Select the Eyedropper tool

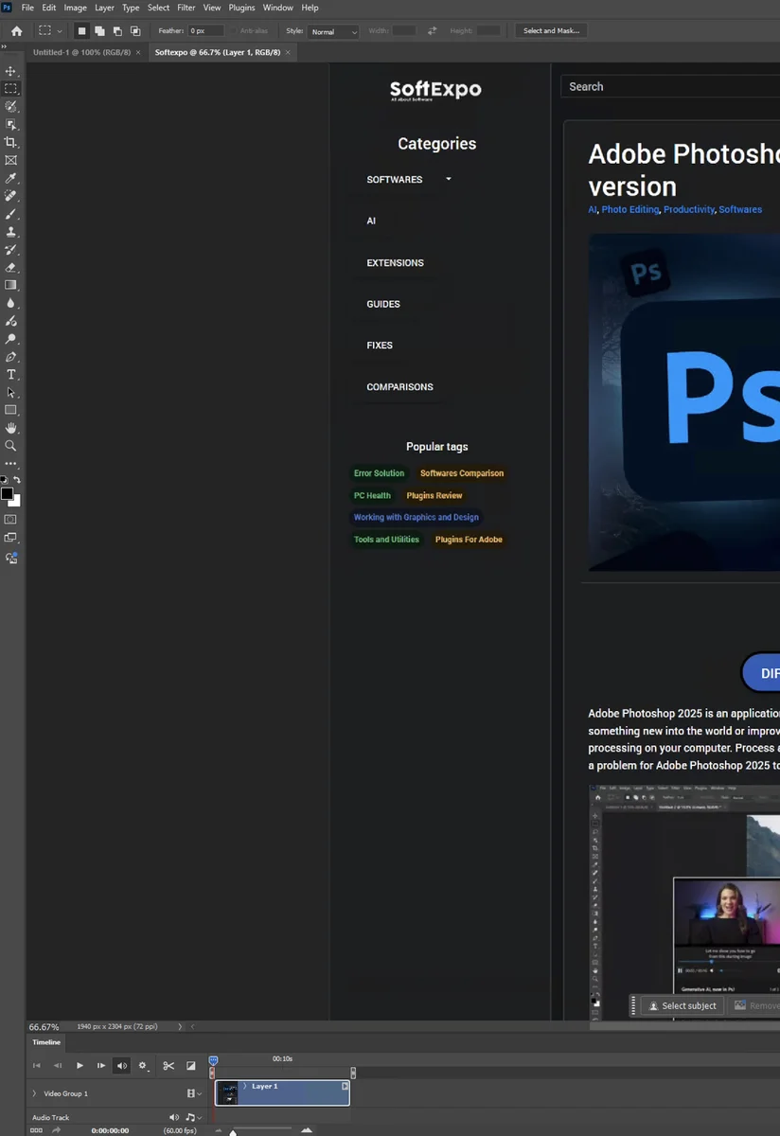pos(11,179)
